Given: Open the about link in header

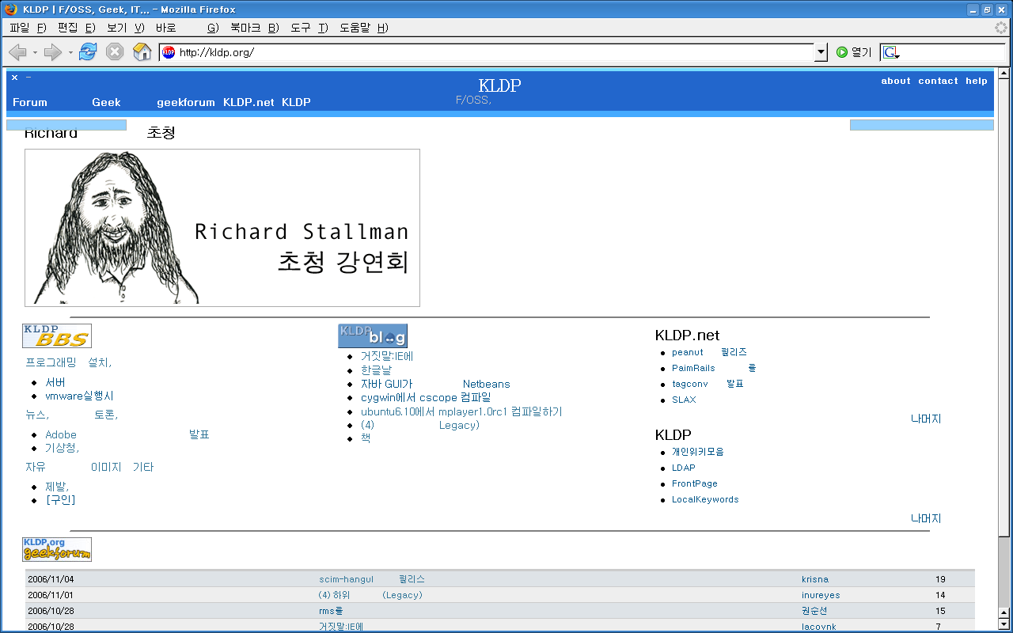Looking at the screenshot, I should click(x=896, y=81).
